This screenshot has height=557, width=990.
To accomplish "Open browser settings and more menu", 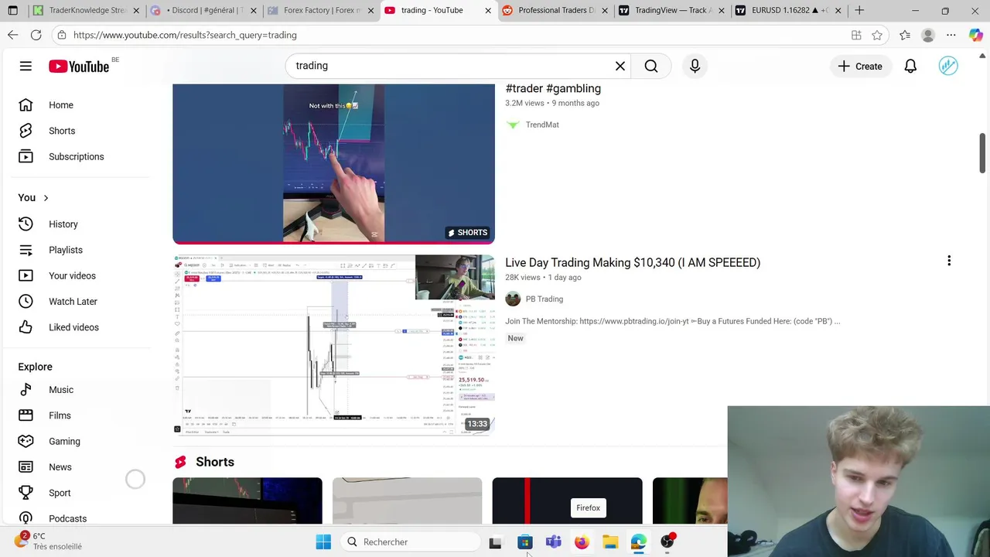I will 951,35.
